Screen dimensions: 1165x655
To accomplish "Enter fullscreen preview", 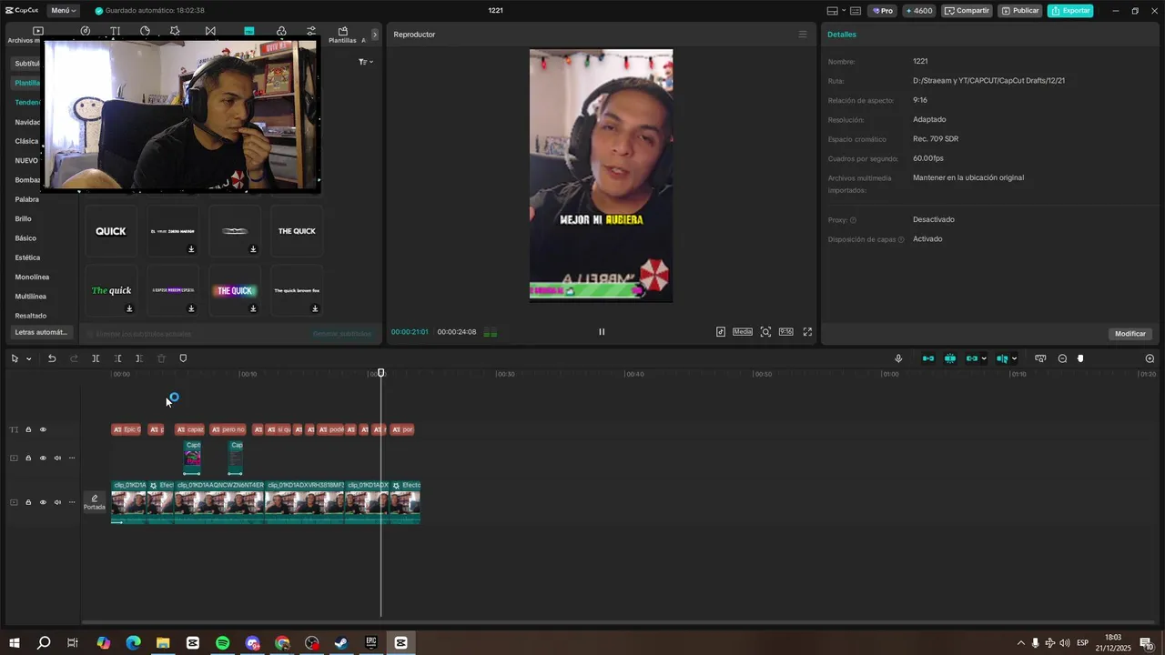I will pyautogui.click(x=807, y=332).
